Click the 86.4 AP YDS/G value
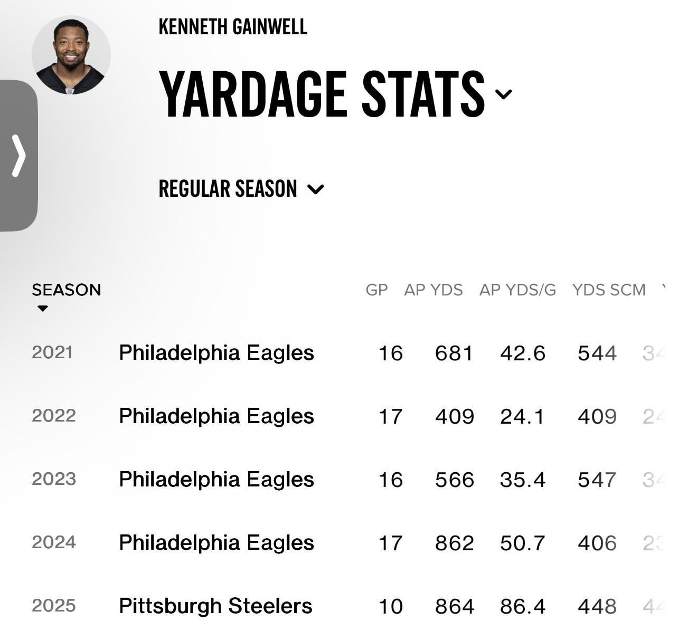 tap(522, 607)
